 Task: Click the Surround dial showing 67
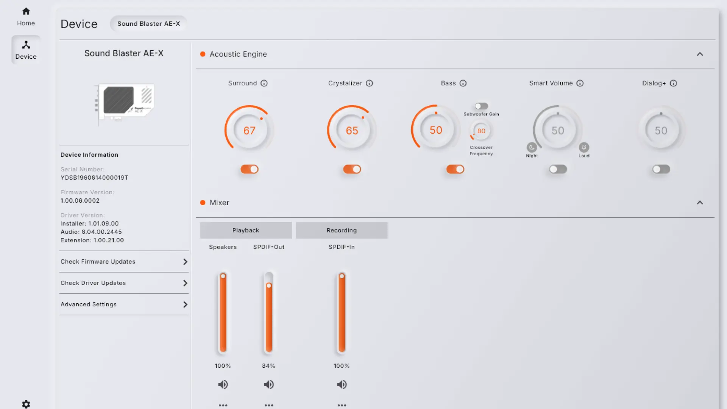click(249, 130)
